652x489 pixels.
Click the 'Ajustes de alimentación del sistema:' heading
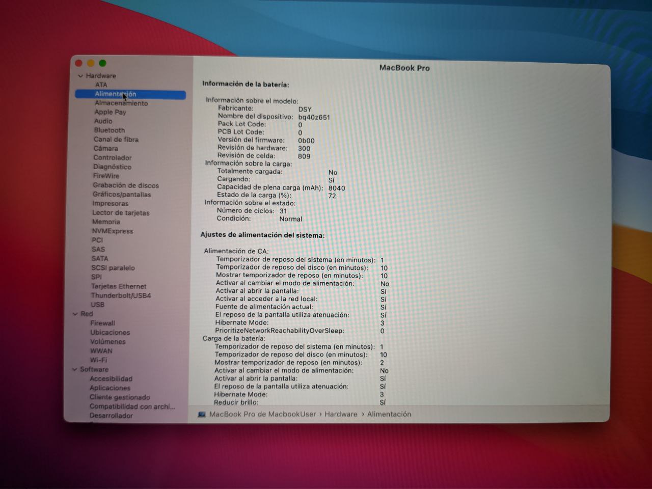tap(262, 235)
